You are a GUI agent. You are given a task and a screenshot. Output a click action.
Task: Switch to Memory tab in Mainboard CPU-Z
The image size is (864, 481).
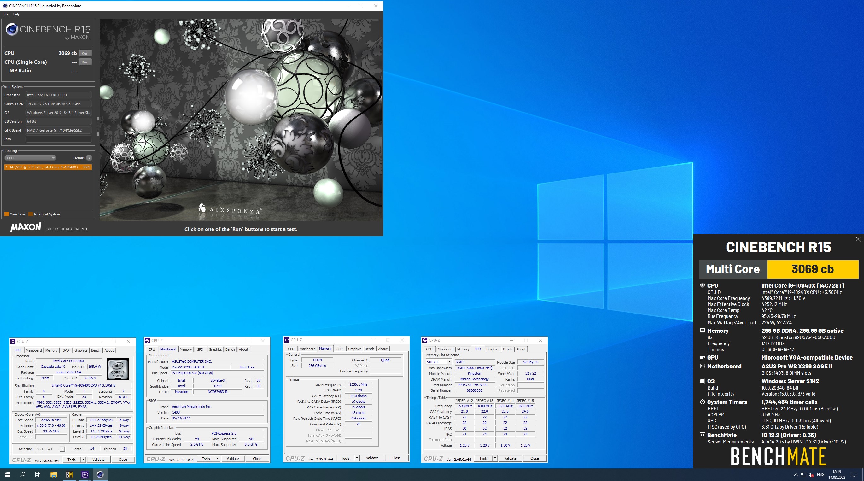(x=186, y=349)
